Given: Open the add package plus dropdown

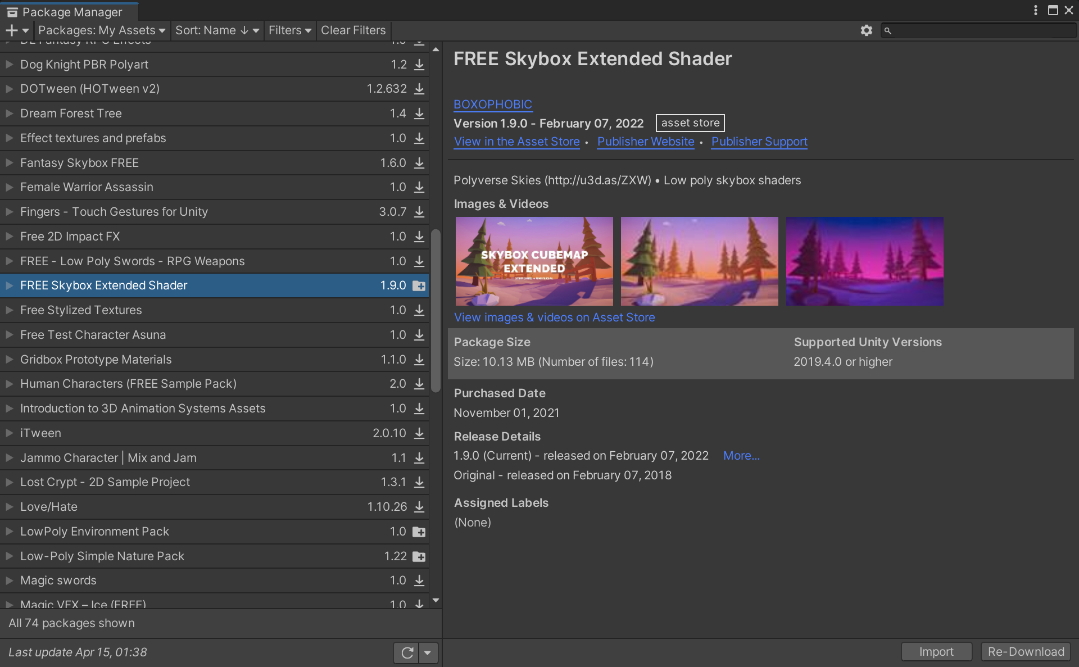Looking at the screenshot, I should click(17, 30).
